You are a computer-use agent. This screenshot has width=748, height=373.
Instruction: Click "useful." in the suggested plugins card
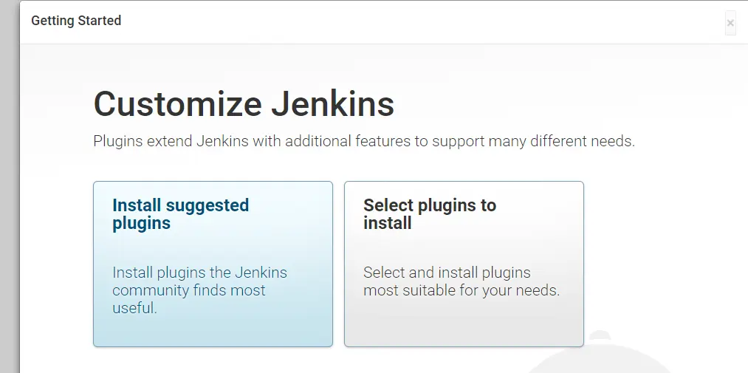coord(135,308)
